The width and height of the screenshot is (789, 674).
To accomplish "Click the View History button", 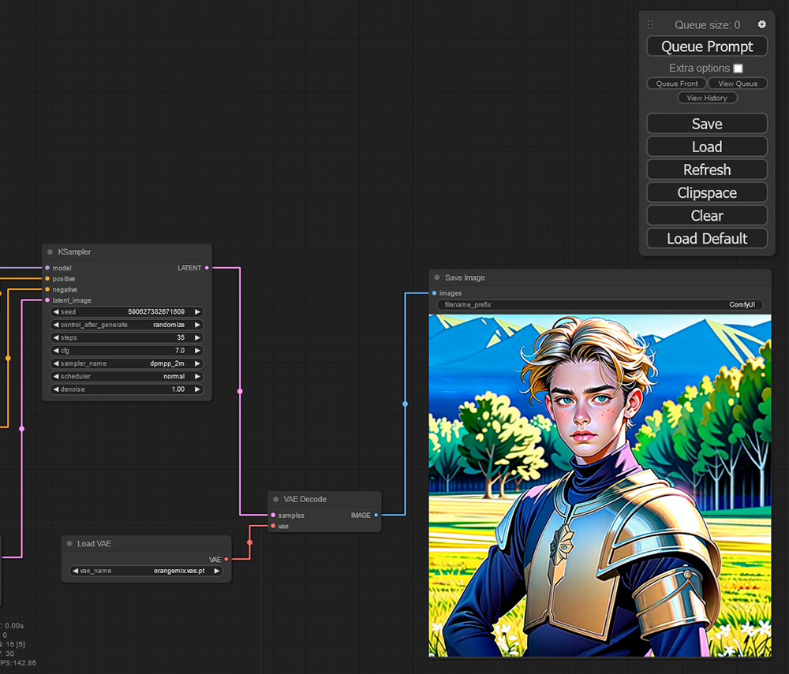I will tap(707, 99).
